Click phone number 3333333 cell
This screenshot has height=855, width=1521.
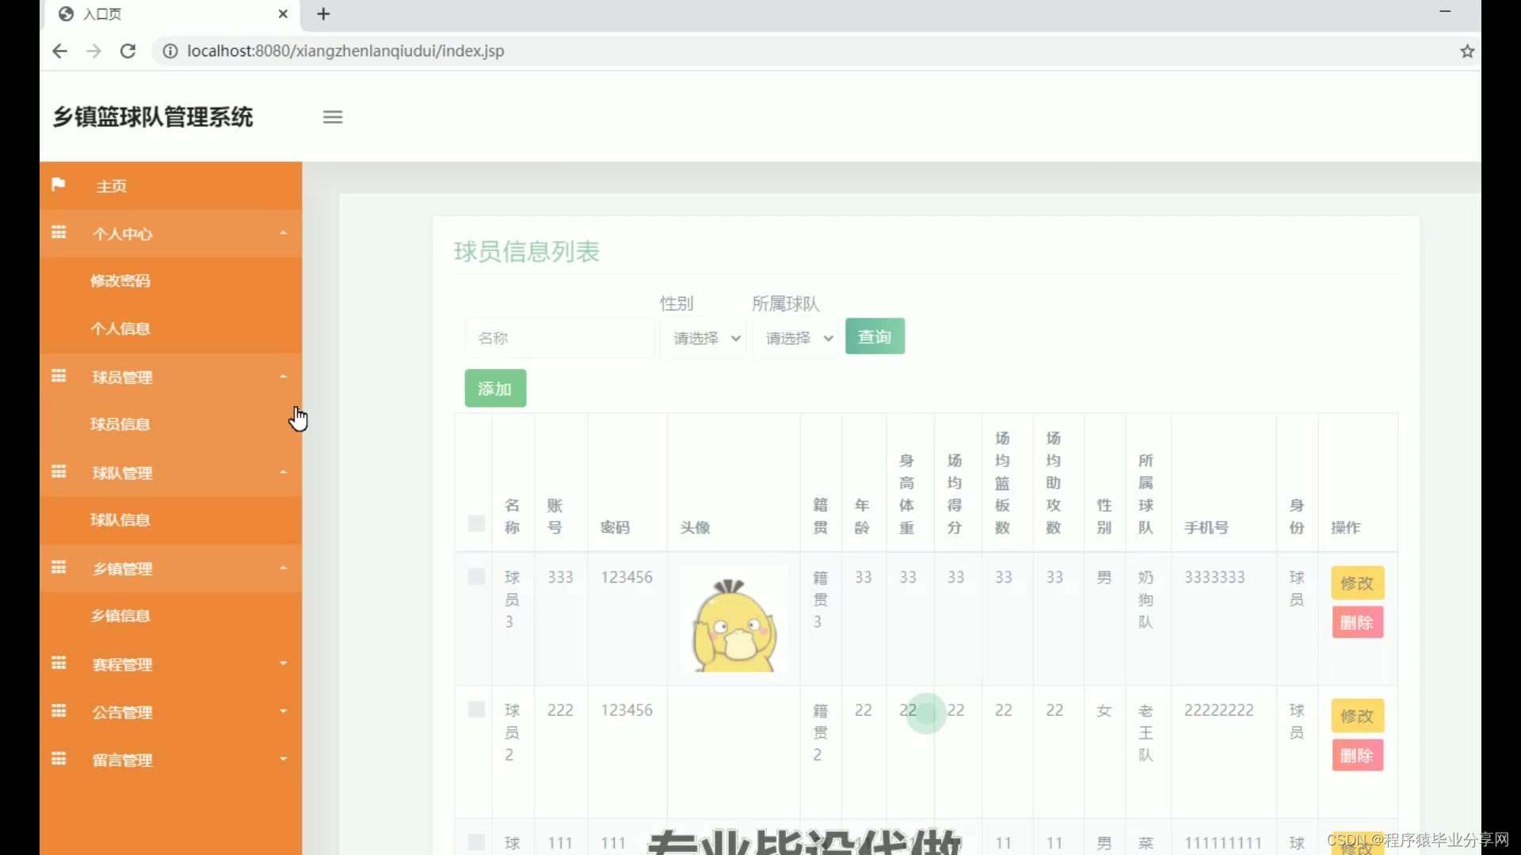point(1214,577)
